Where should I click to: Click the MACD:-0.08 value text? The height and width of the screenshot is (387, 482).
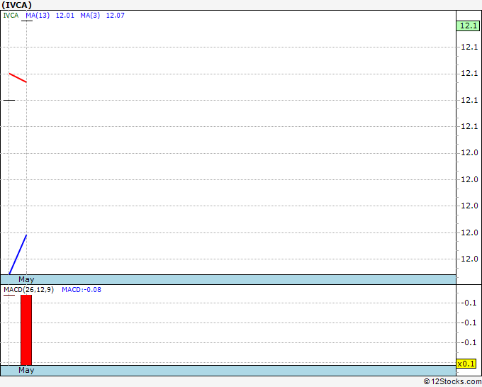82,290
